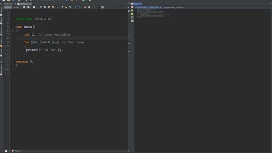This screenshot has width=272, height=153.
Task: Click the editor tab-list dropdown arrow
Action: pos(126,3)
